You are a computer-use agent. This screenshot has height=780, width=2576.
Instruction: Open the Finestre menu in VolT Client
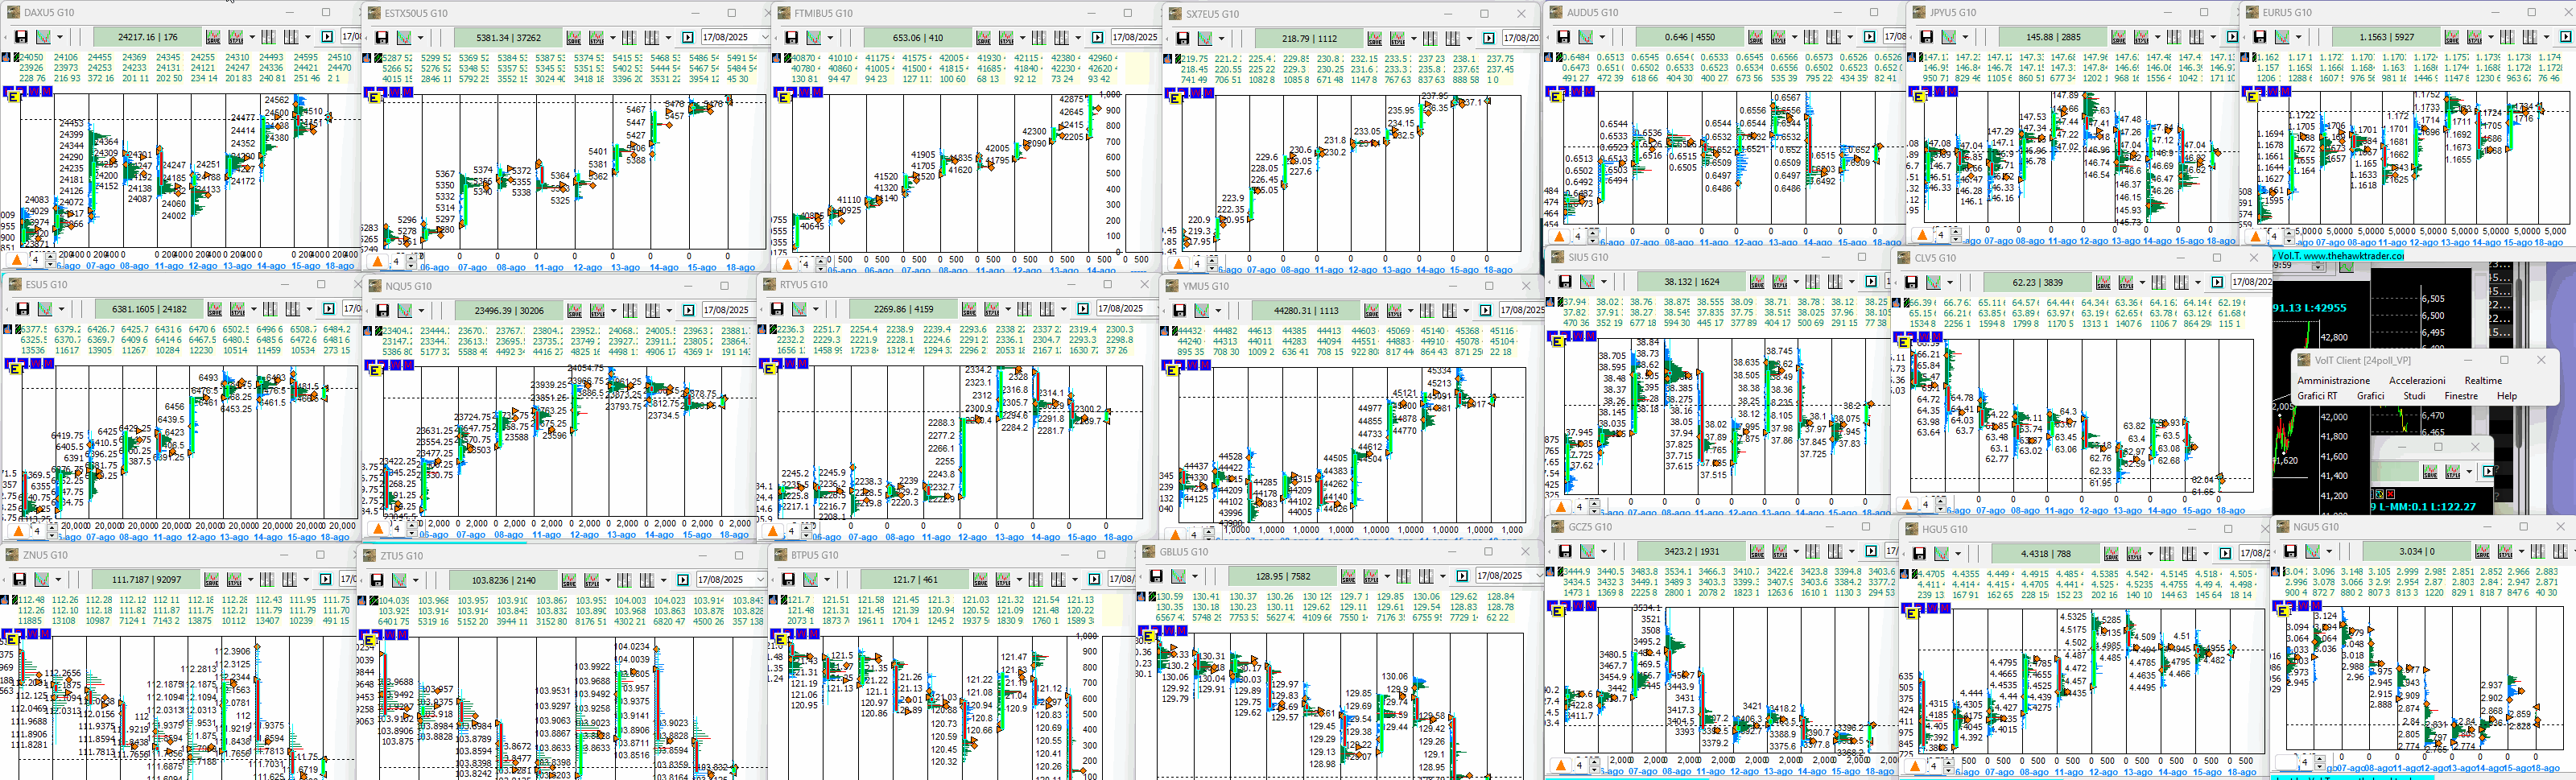coord(2460,396)
